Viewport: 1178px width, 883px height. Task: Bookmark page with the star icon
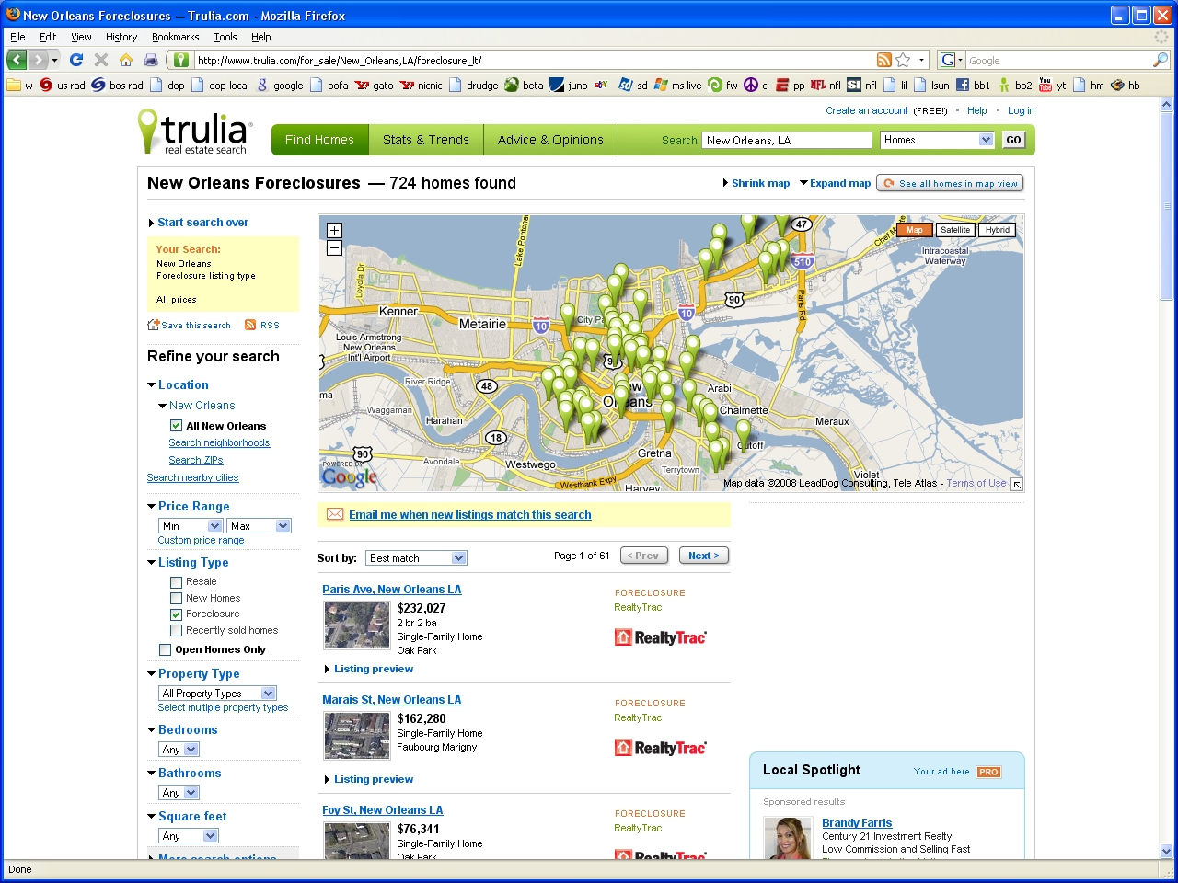(903, 60)
